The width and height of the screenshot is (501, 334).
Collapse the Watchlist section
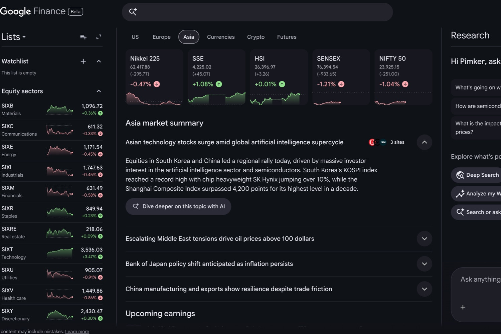click(x=99, y=61)
